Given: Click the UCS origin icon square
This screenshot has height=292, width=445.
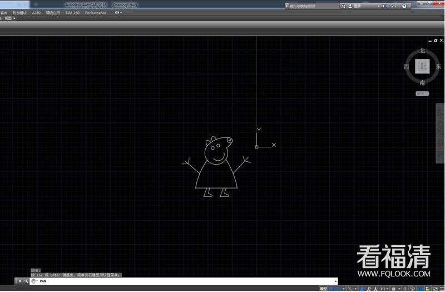Looking at the screenshot, I should [x=256, y=147].
